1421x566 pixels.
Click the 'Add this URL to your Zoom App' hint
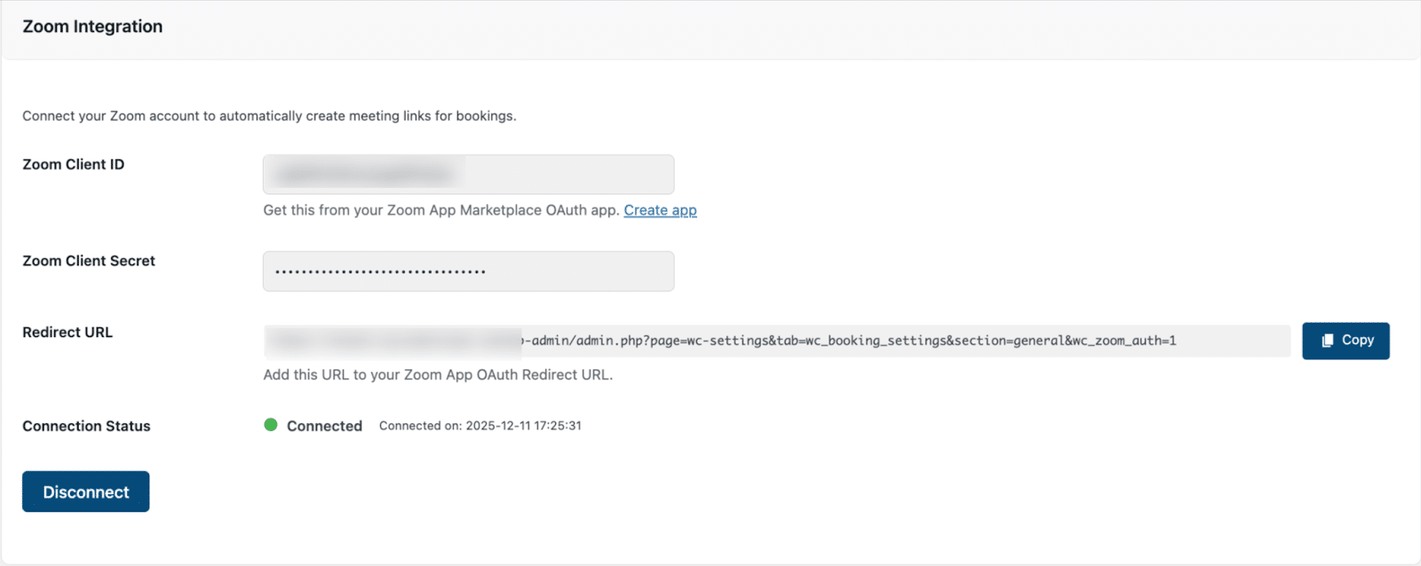pyautogui.click(x=438, y=374)
